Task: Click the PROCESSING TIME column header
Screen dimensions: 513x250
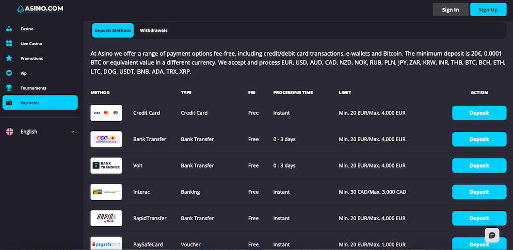Action: [x=293, y=92]
